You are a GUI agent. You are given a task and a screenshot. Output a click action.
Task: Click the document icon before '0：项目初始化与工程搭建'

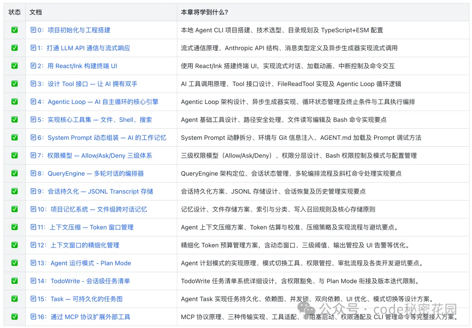(x=33, y=30)
